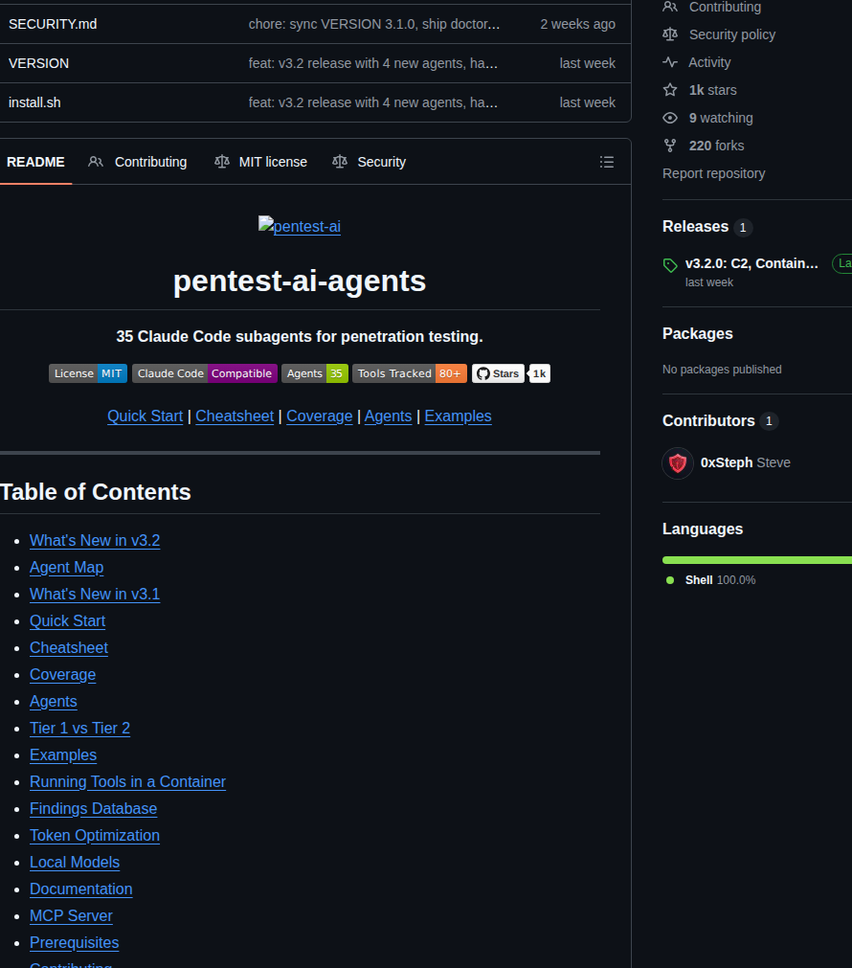Open Tier 1 vs Tier 2 link
The width and height of the screenshot is (852, 968).
tap(79, 729)
